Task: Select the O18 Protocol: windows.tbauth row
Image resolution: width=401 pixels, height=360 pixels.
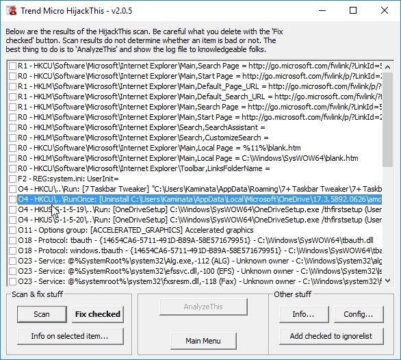Action: [200, 250]
